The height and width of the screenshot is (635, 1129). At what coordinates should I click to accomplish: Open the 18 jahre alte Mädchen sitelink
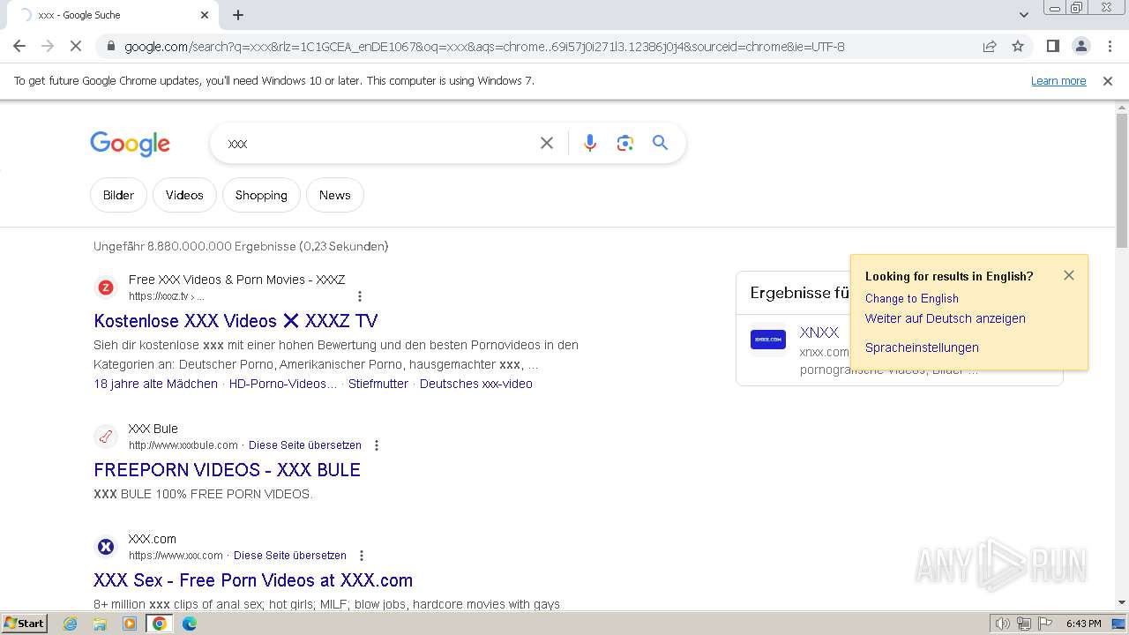[x=155, y=384]
